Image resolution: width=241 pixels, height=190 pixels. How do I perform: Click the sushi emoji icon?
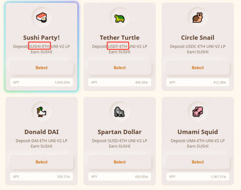coord(41,17)
